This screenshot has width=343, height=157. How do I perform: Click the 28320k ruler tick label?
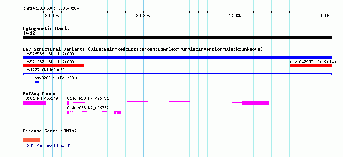tap(143, 15)
